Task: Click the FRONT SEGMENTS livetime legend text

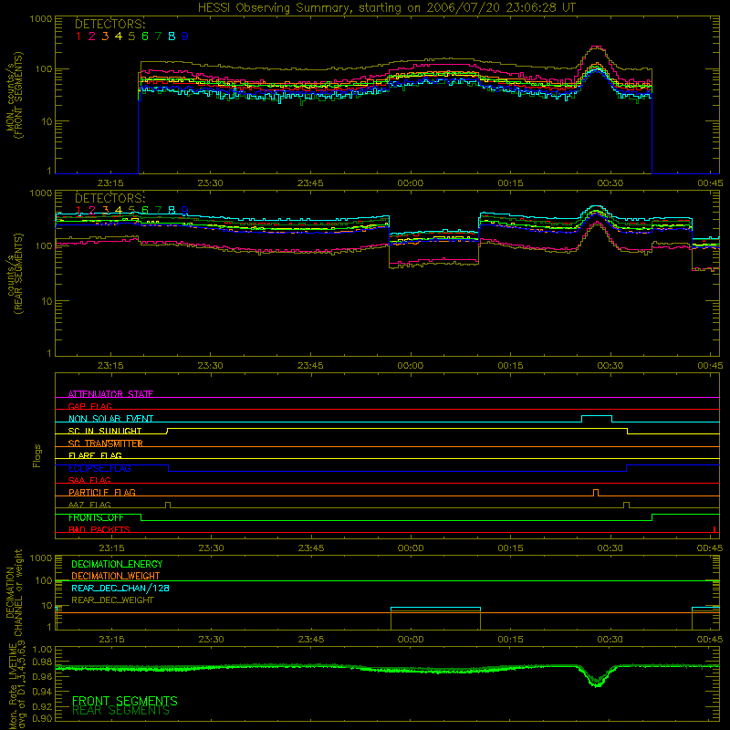Action: click(x=125, y=701)
